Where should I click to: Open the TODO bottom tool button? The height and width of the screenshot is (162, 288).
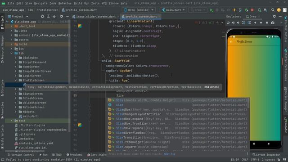point(57,155)
